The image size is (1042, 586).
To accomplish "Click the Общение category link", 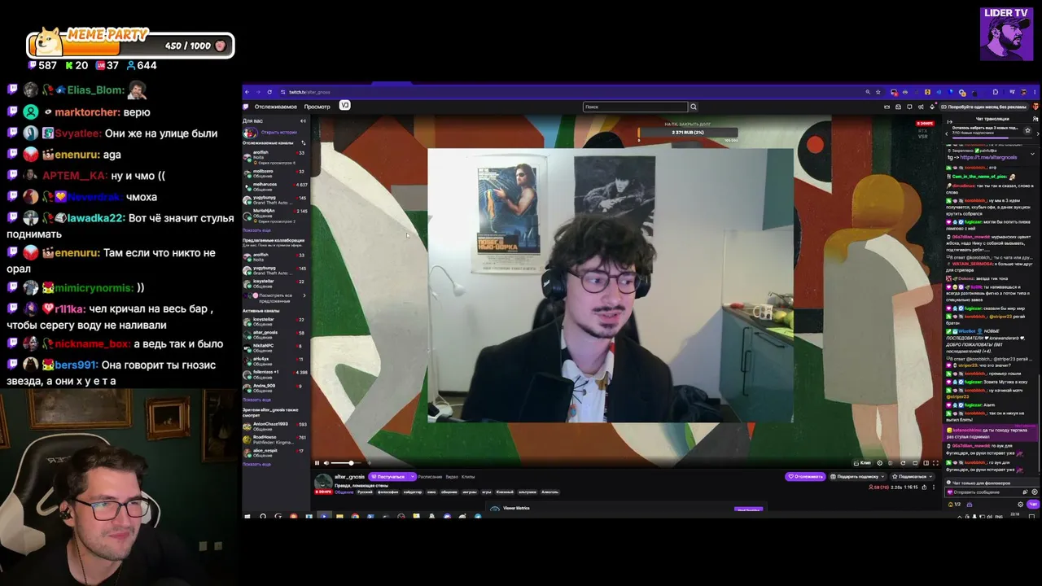I will pos(344,492).
